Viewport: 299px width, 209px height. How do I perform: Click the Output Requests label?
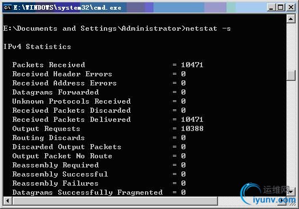tap(46, 129)
